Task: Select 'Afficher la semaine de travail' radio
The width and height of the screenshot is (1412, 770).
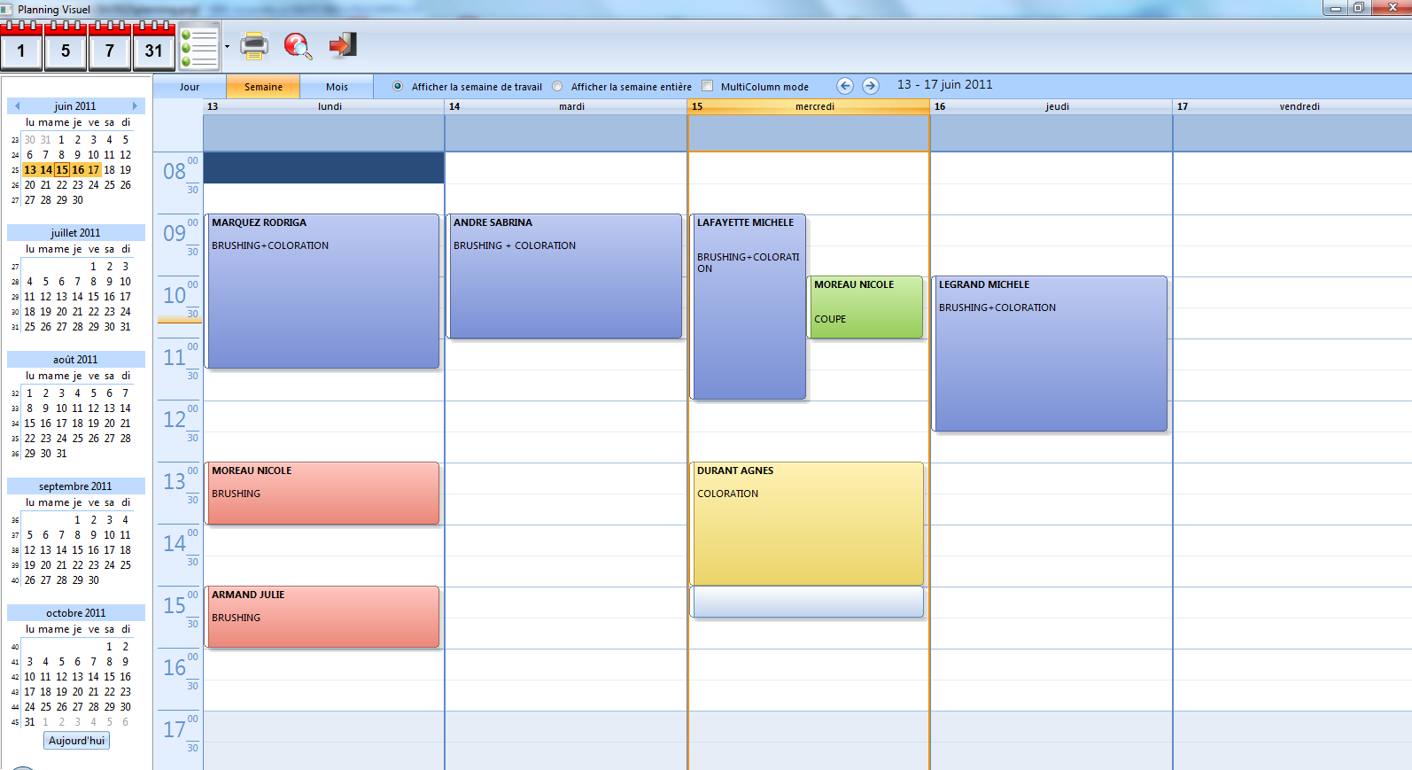Action: 398,86
